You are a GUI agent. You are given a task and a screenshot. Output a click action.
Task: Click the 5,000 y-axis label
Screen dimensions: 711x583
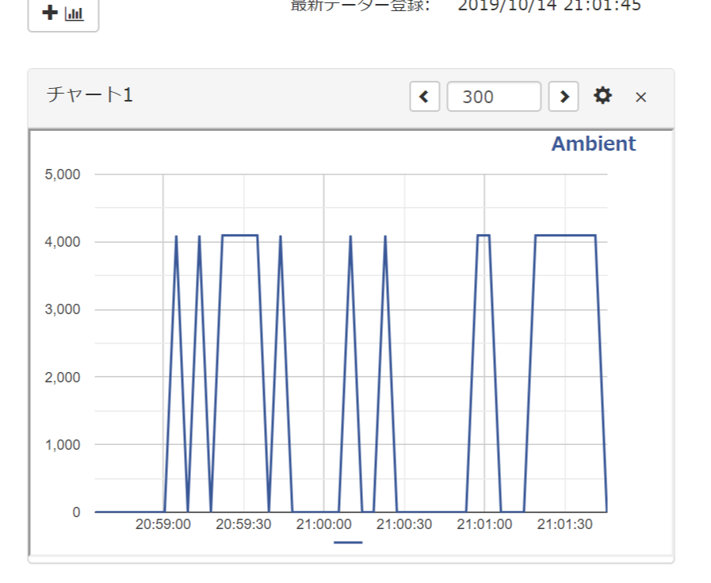[x=62, y=175]
